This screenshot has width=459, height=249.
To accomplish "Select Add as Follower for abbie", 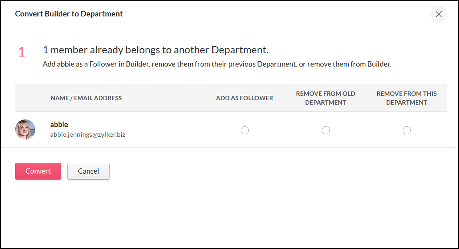I will tap(245, 130).
